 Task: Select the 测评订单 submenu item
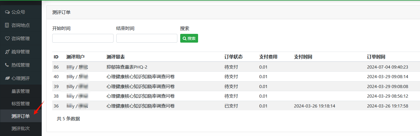[21, 116]
